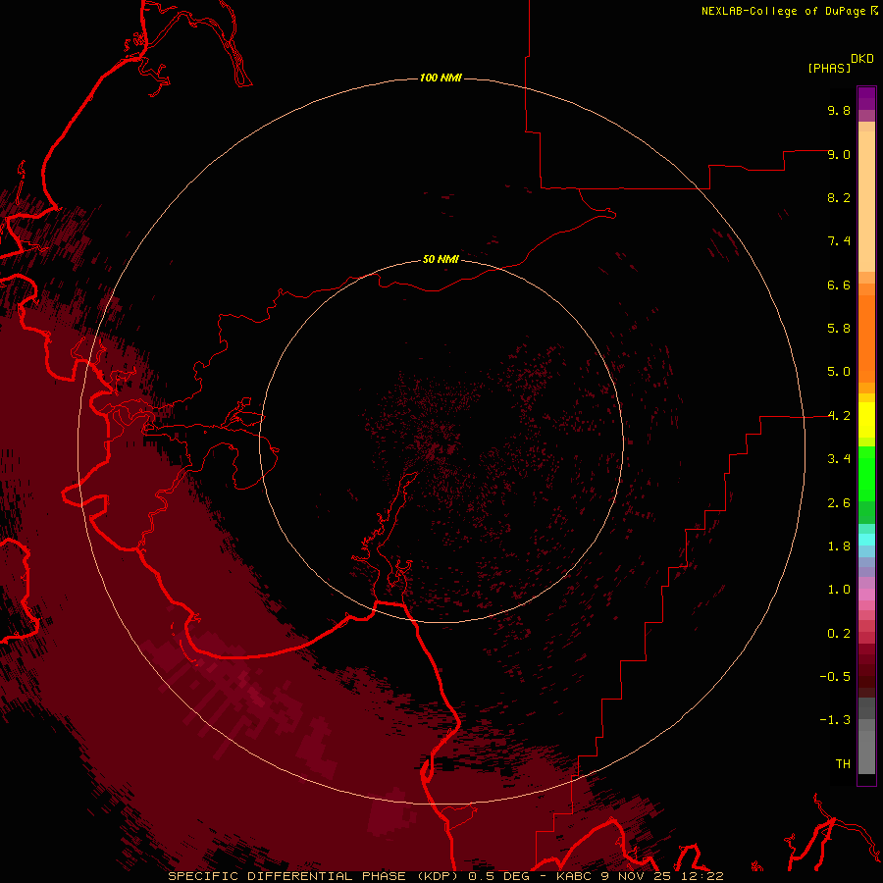This screenshot has width=883, height=883.
Task: Click the KABC 9 NOV 25 12:22 timestamp
Action: (x=641, y=876)
